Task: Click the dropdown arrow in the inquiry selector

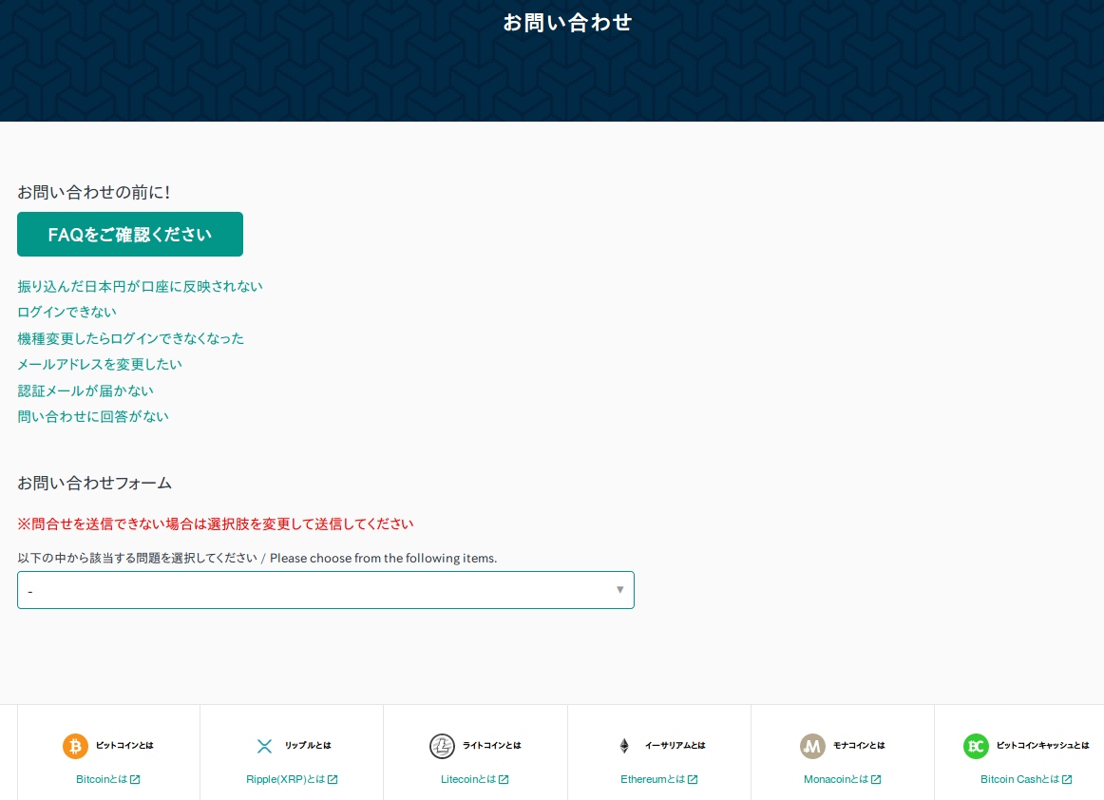Action: click(619, 590)
